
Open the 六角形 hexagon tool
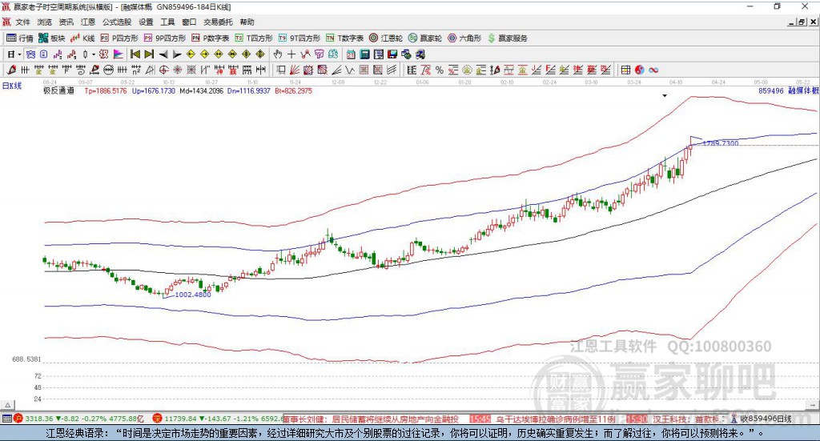(464, 38)
